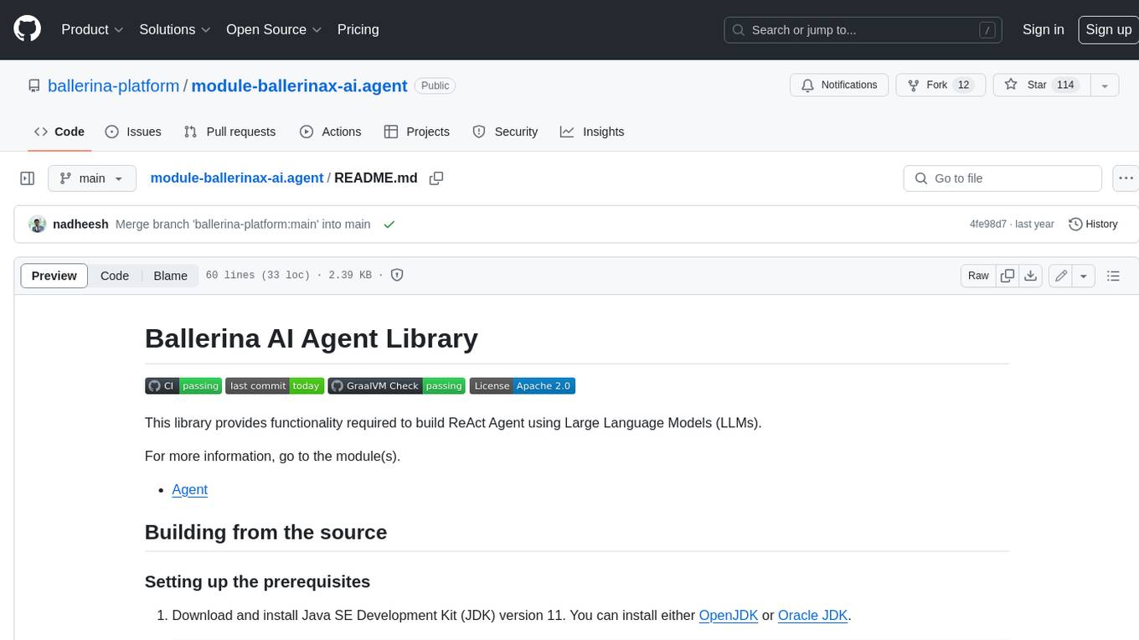
Task: Copy the file path icon
Action: click(x=435, y=178)
